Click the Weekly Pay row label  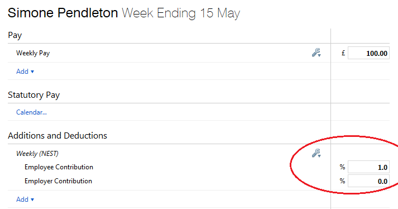33,53
